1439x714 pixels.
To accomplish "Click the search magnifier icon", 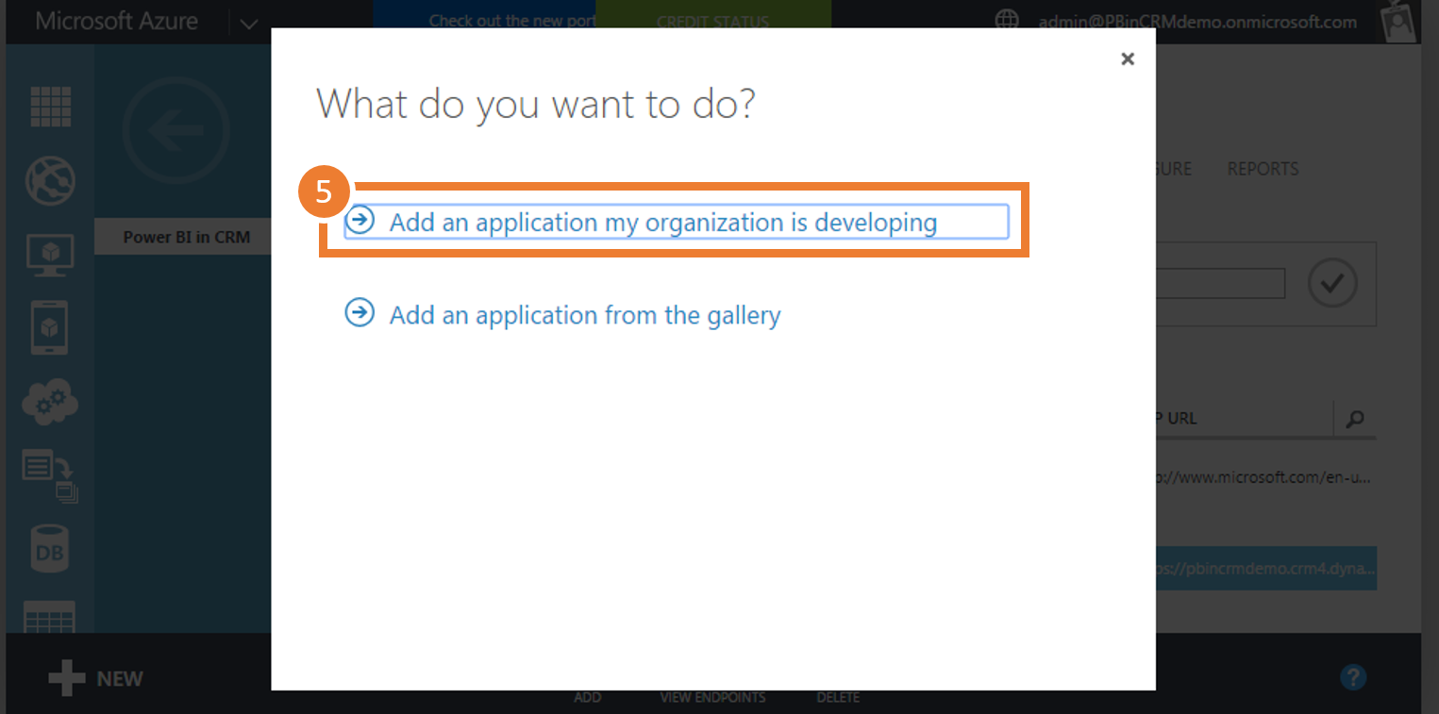I will (1355, 419).
